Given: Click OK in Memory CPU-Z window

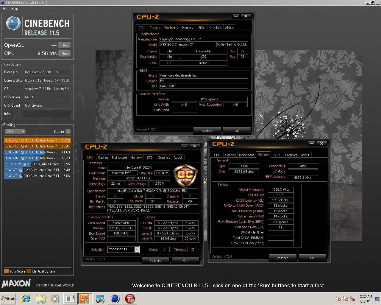Looking at the screenshot, I should click(x=312, y=258).
